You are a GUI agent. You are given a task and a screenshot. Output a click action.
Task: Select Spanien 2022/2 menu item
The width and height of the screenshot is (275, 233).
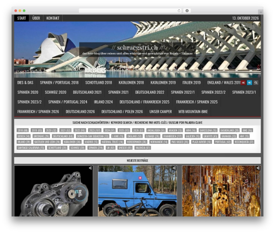pos(213,92)
